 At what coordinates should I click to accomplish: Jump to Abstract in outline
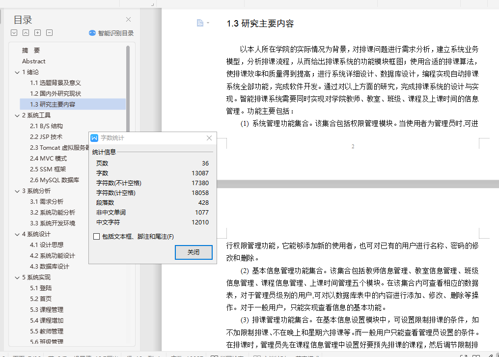34,61
